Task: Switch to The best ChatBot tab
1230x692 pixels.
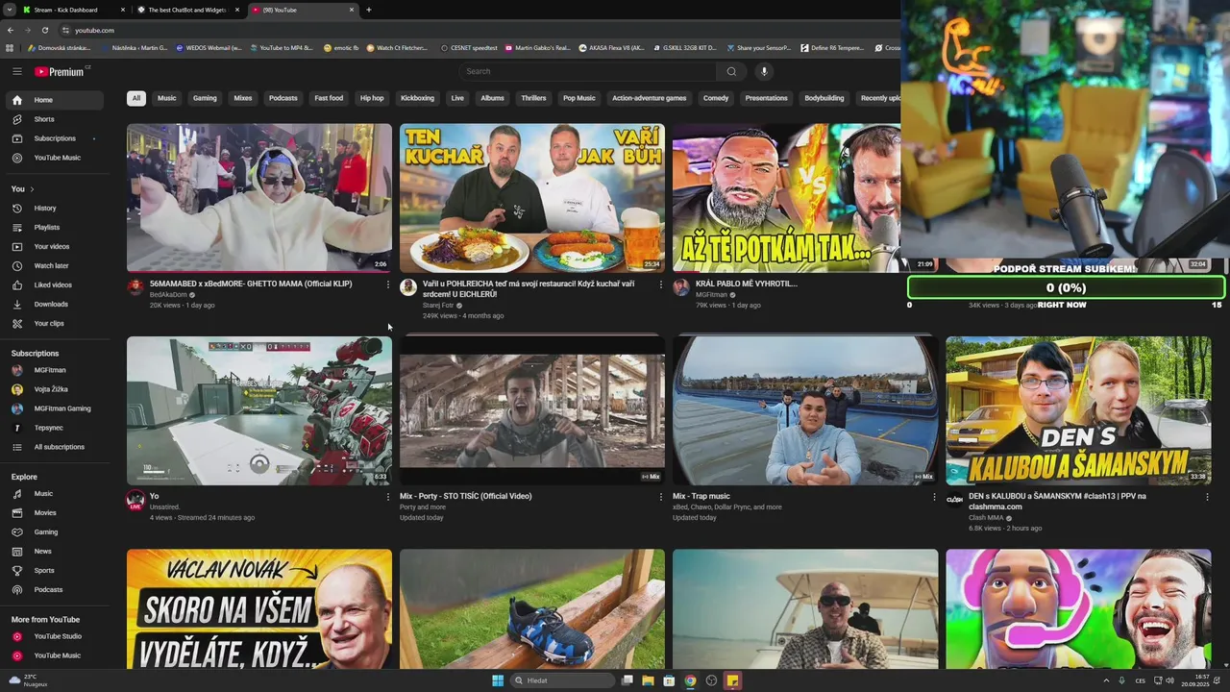Action: click(x=187, y=10)
